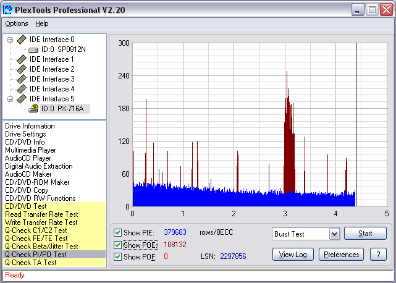Open CD/DVD Info page
Screen dimensions: 396x283
click(25, 142)
